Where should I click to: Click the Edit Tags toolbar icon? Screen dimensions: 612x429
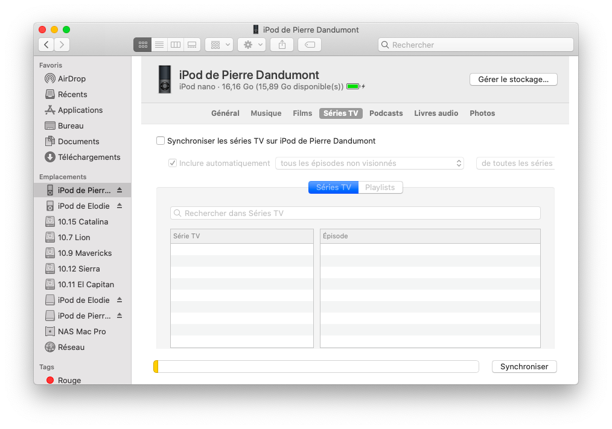(x=310, y=45)
